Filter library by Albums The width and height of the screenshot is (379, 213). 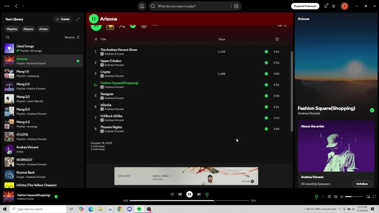tap(28, 29)
